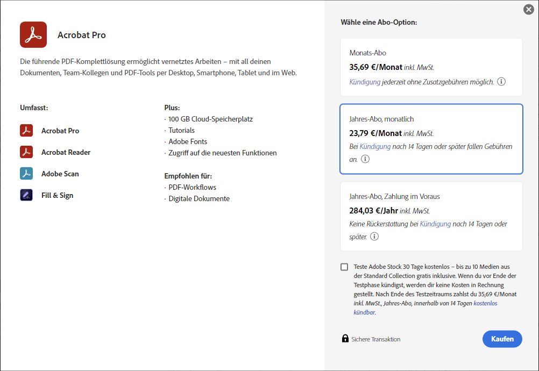This screenshot has height=371, width=539.
Task: Click the Acrobat Pro app logo at top left
Action: [33, 34]
